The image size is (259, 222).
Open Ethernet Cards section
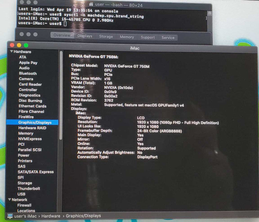[33, 106]
